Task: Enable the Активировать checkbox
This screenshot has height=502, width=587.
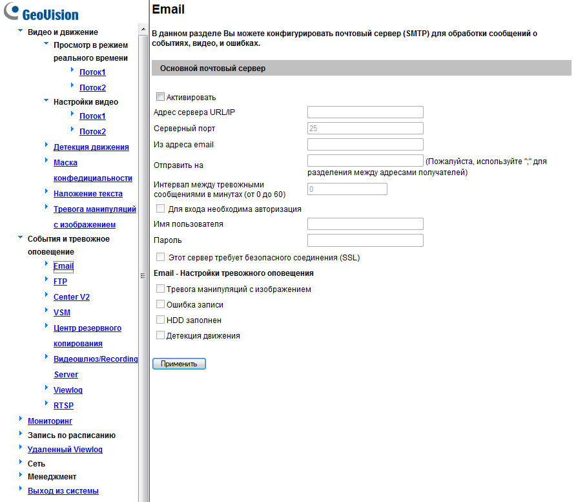Action: pos(160,97)
